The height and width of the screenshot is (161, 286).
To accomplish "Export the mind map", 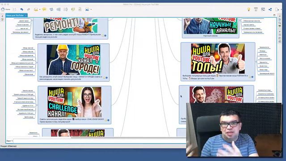I will pos(277,9).
